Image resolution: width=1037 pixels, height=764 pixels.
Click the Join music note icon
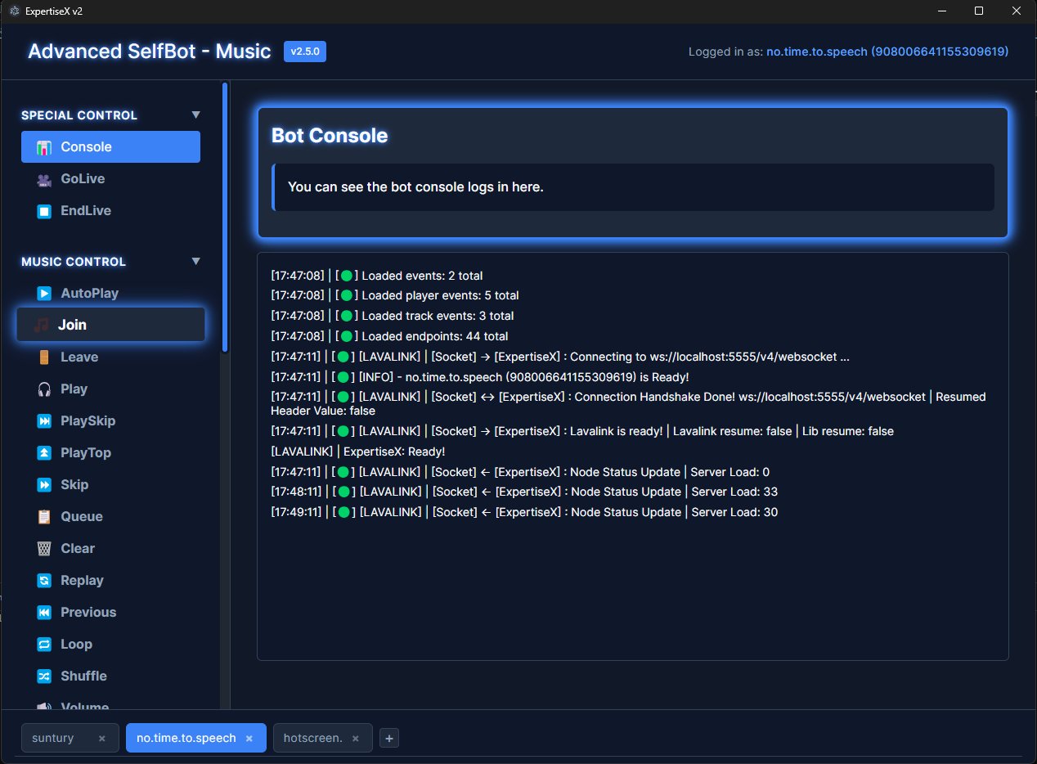coord(42,325)
